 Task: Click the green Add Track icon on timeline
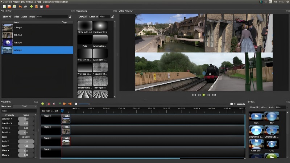(x=43, y=104)
